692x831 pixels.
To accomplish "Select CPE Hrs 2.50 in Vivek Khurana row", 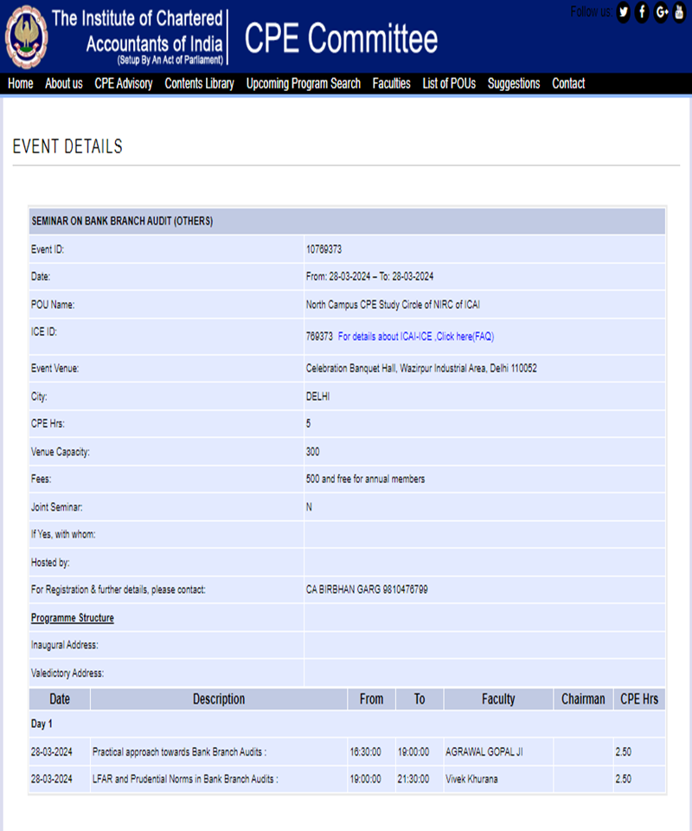I will 623,779.
